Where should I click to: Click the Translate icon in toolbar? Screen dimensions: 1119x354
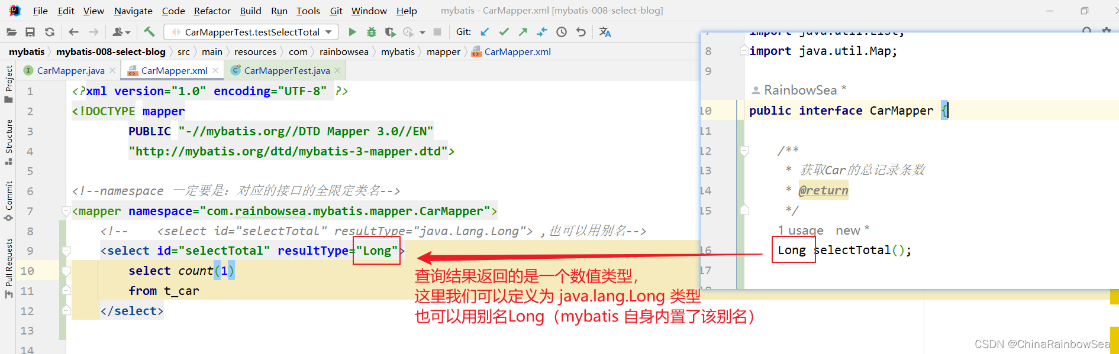point(605,32)
